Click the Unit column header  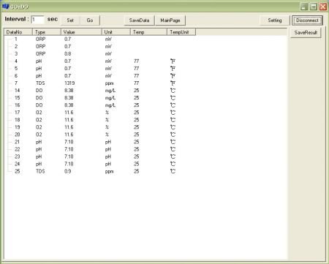[116, 32]
